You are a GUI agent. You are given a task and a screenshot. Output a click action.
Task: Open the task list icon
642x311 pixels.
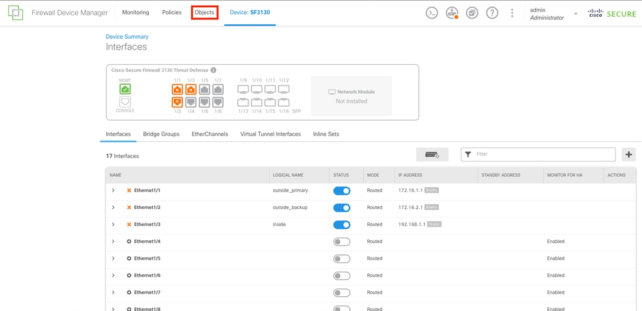coord(472,13)
